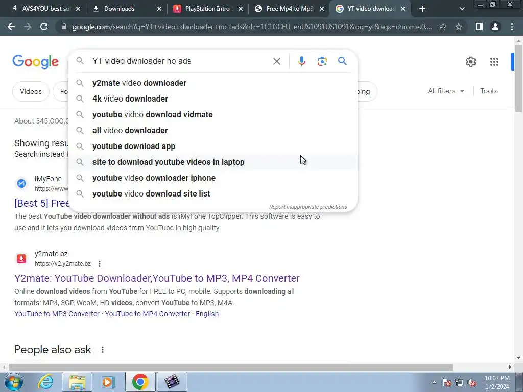Clear the search box with the X
523x392 pixels.
pos(276,61)
